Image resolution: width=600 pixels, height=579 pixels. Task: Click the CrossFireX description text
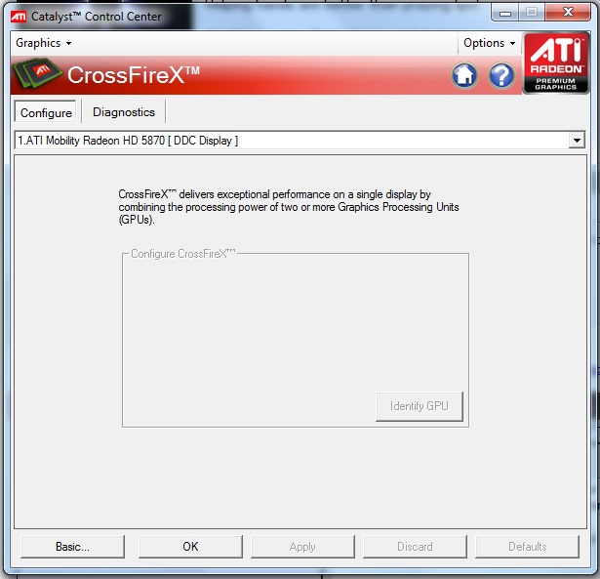(x=289, y=207)
